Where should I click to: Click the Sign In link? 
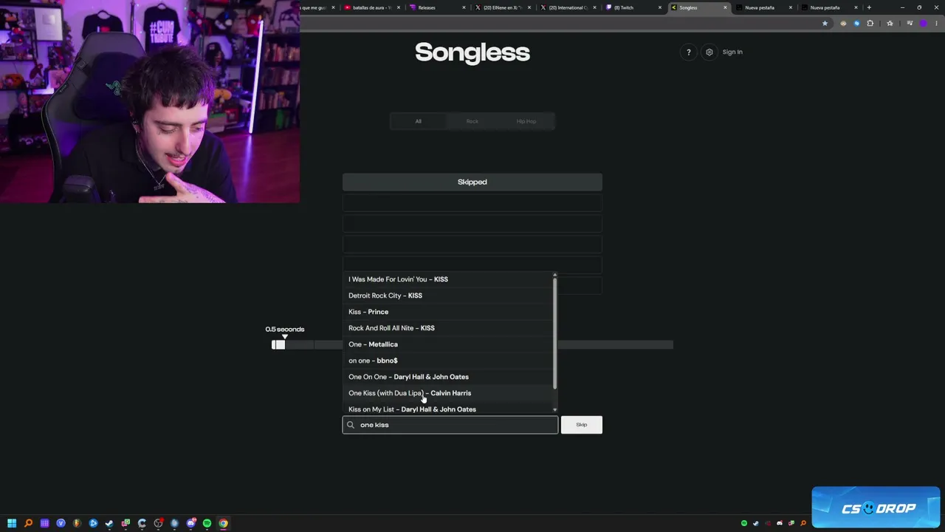point(732,52)
